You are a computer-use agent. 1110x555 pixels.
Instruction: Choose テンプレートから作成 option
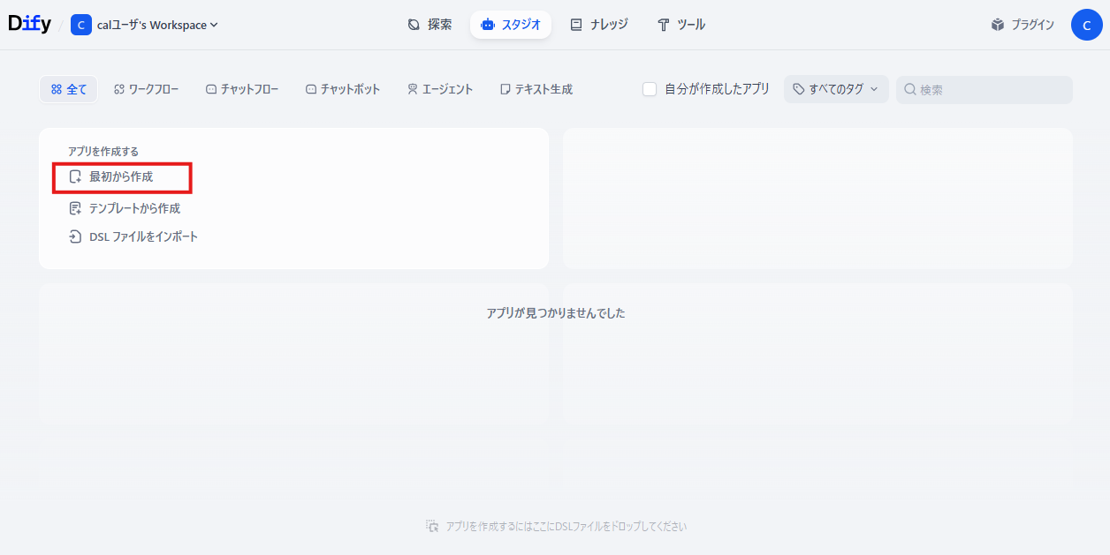(x=132, y=207)
